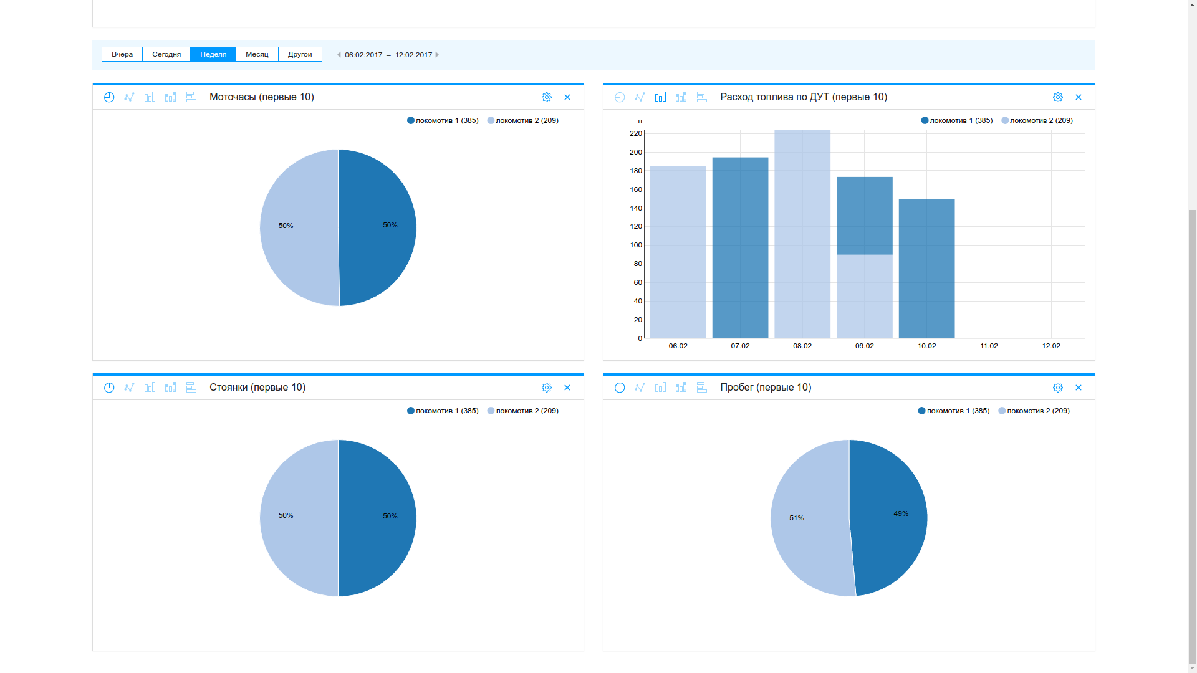
Task: Click scrollbar down arrow at page bottom
Action: coord(1191,668)
